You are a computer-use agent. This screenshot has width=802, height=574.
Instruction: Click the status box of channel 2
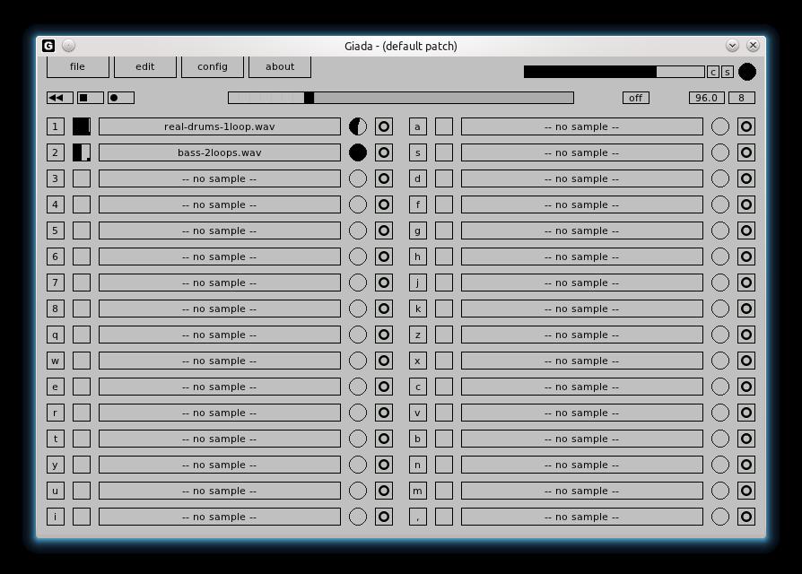click(82, 152)
